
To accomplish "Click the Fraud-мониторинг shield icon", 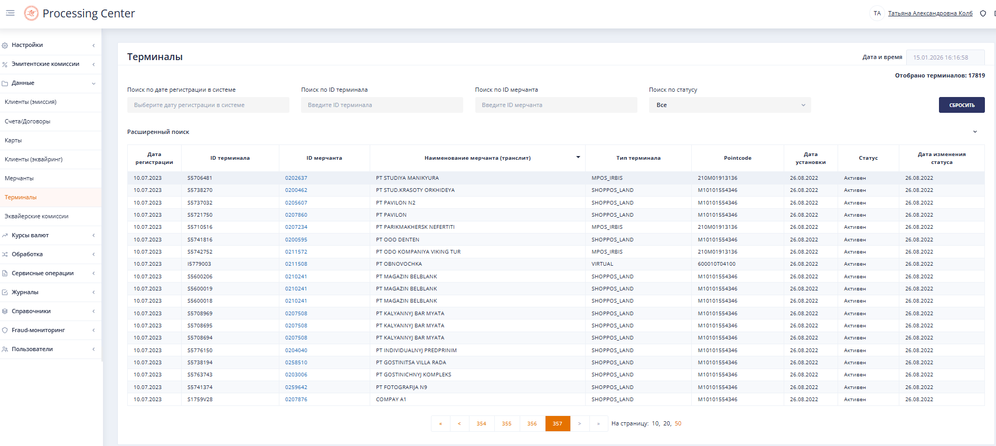I will tap(5, 331).
